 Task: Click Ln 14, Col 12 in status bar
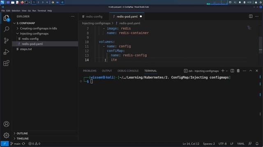[191, 144]
